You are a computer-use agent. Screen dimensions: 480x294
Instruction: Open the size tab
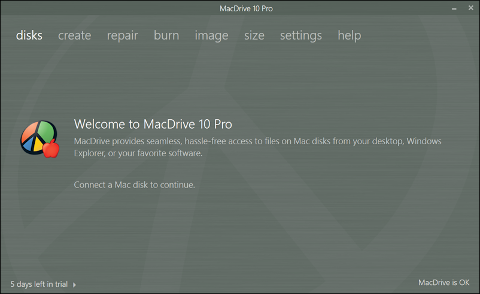pos(254,35)
